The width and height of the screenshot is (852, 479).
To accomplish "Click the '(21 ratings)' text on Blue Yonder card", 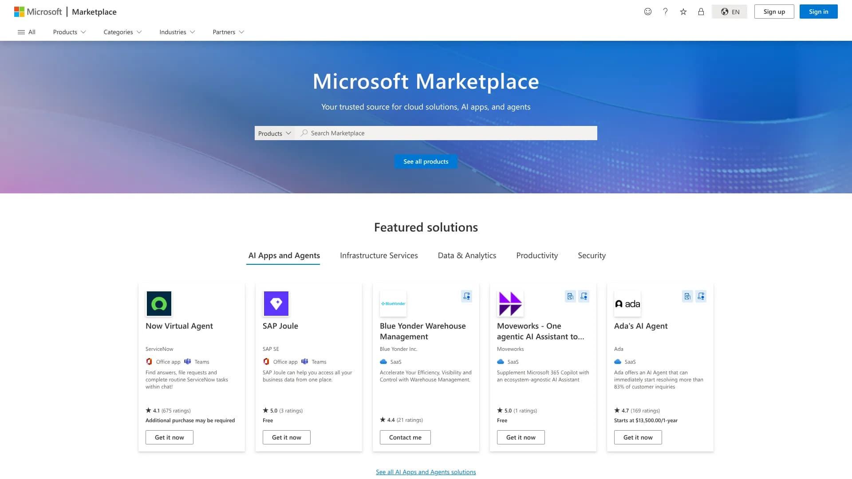I will (410, 420).
